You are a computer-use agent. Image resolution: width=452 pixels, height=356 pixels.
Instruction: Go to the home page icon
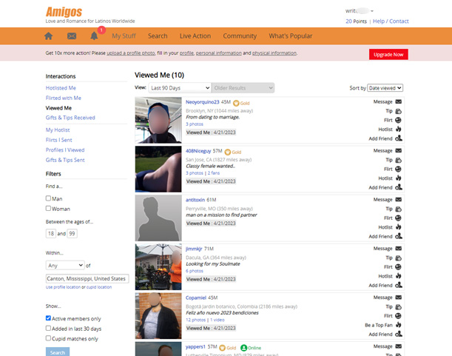click(48, 36)
